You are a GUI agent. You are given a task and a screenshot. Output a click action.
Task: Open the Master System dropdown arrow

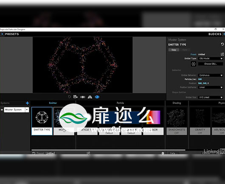(x=27, y=110)
